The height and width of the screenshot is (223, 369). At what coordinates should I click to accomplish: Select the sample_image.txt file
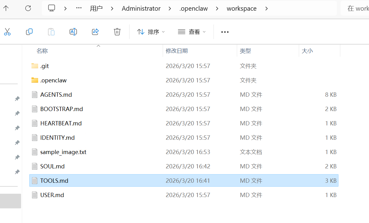pos(63,152)
